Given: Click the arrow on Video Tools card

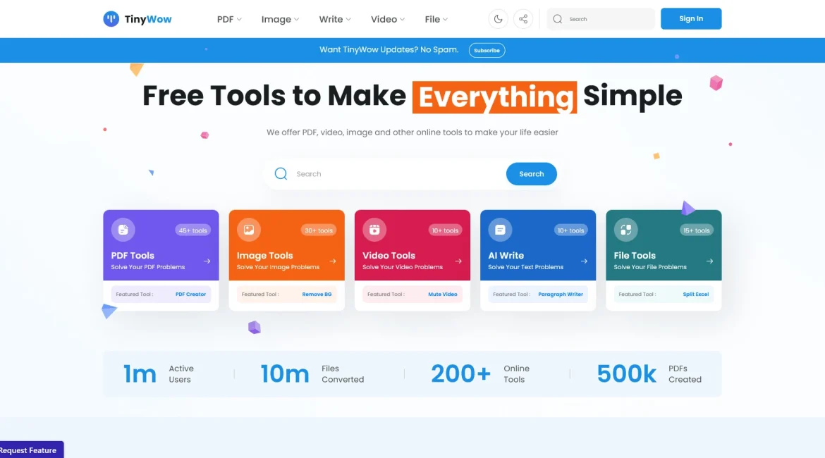Looking at the screenshot, I should pos(459,261).
